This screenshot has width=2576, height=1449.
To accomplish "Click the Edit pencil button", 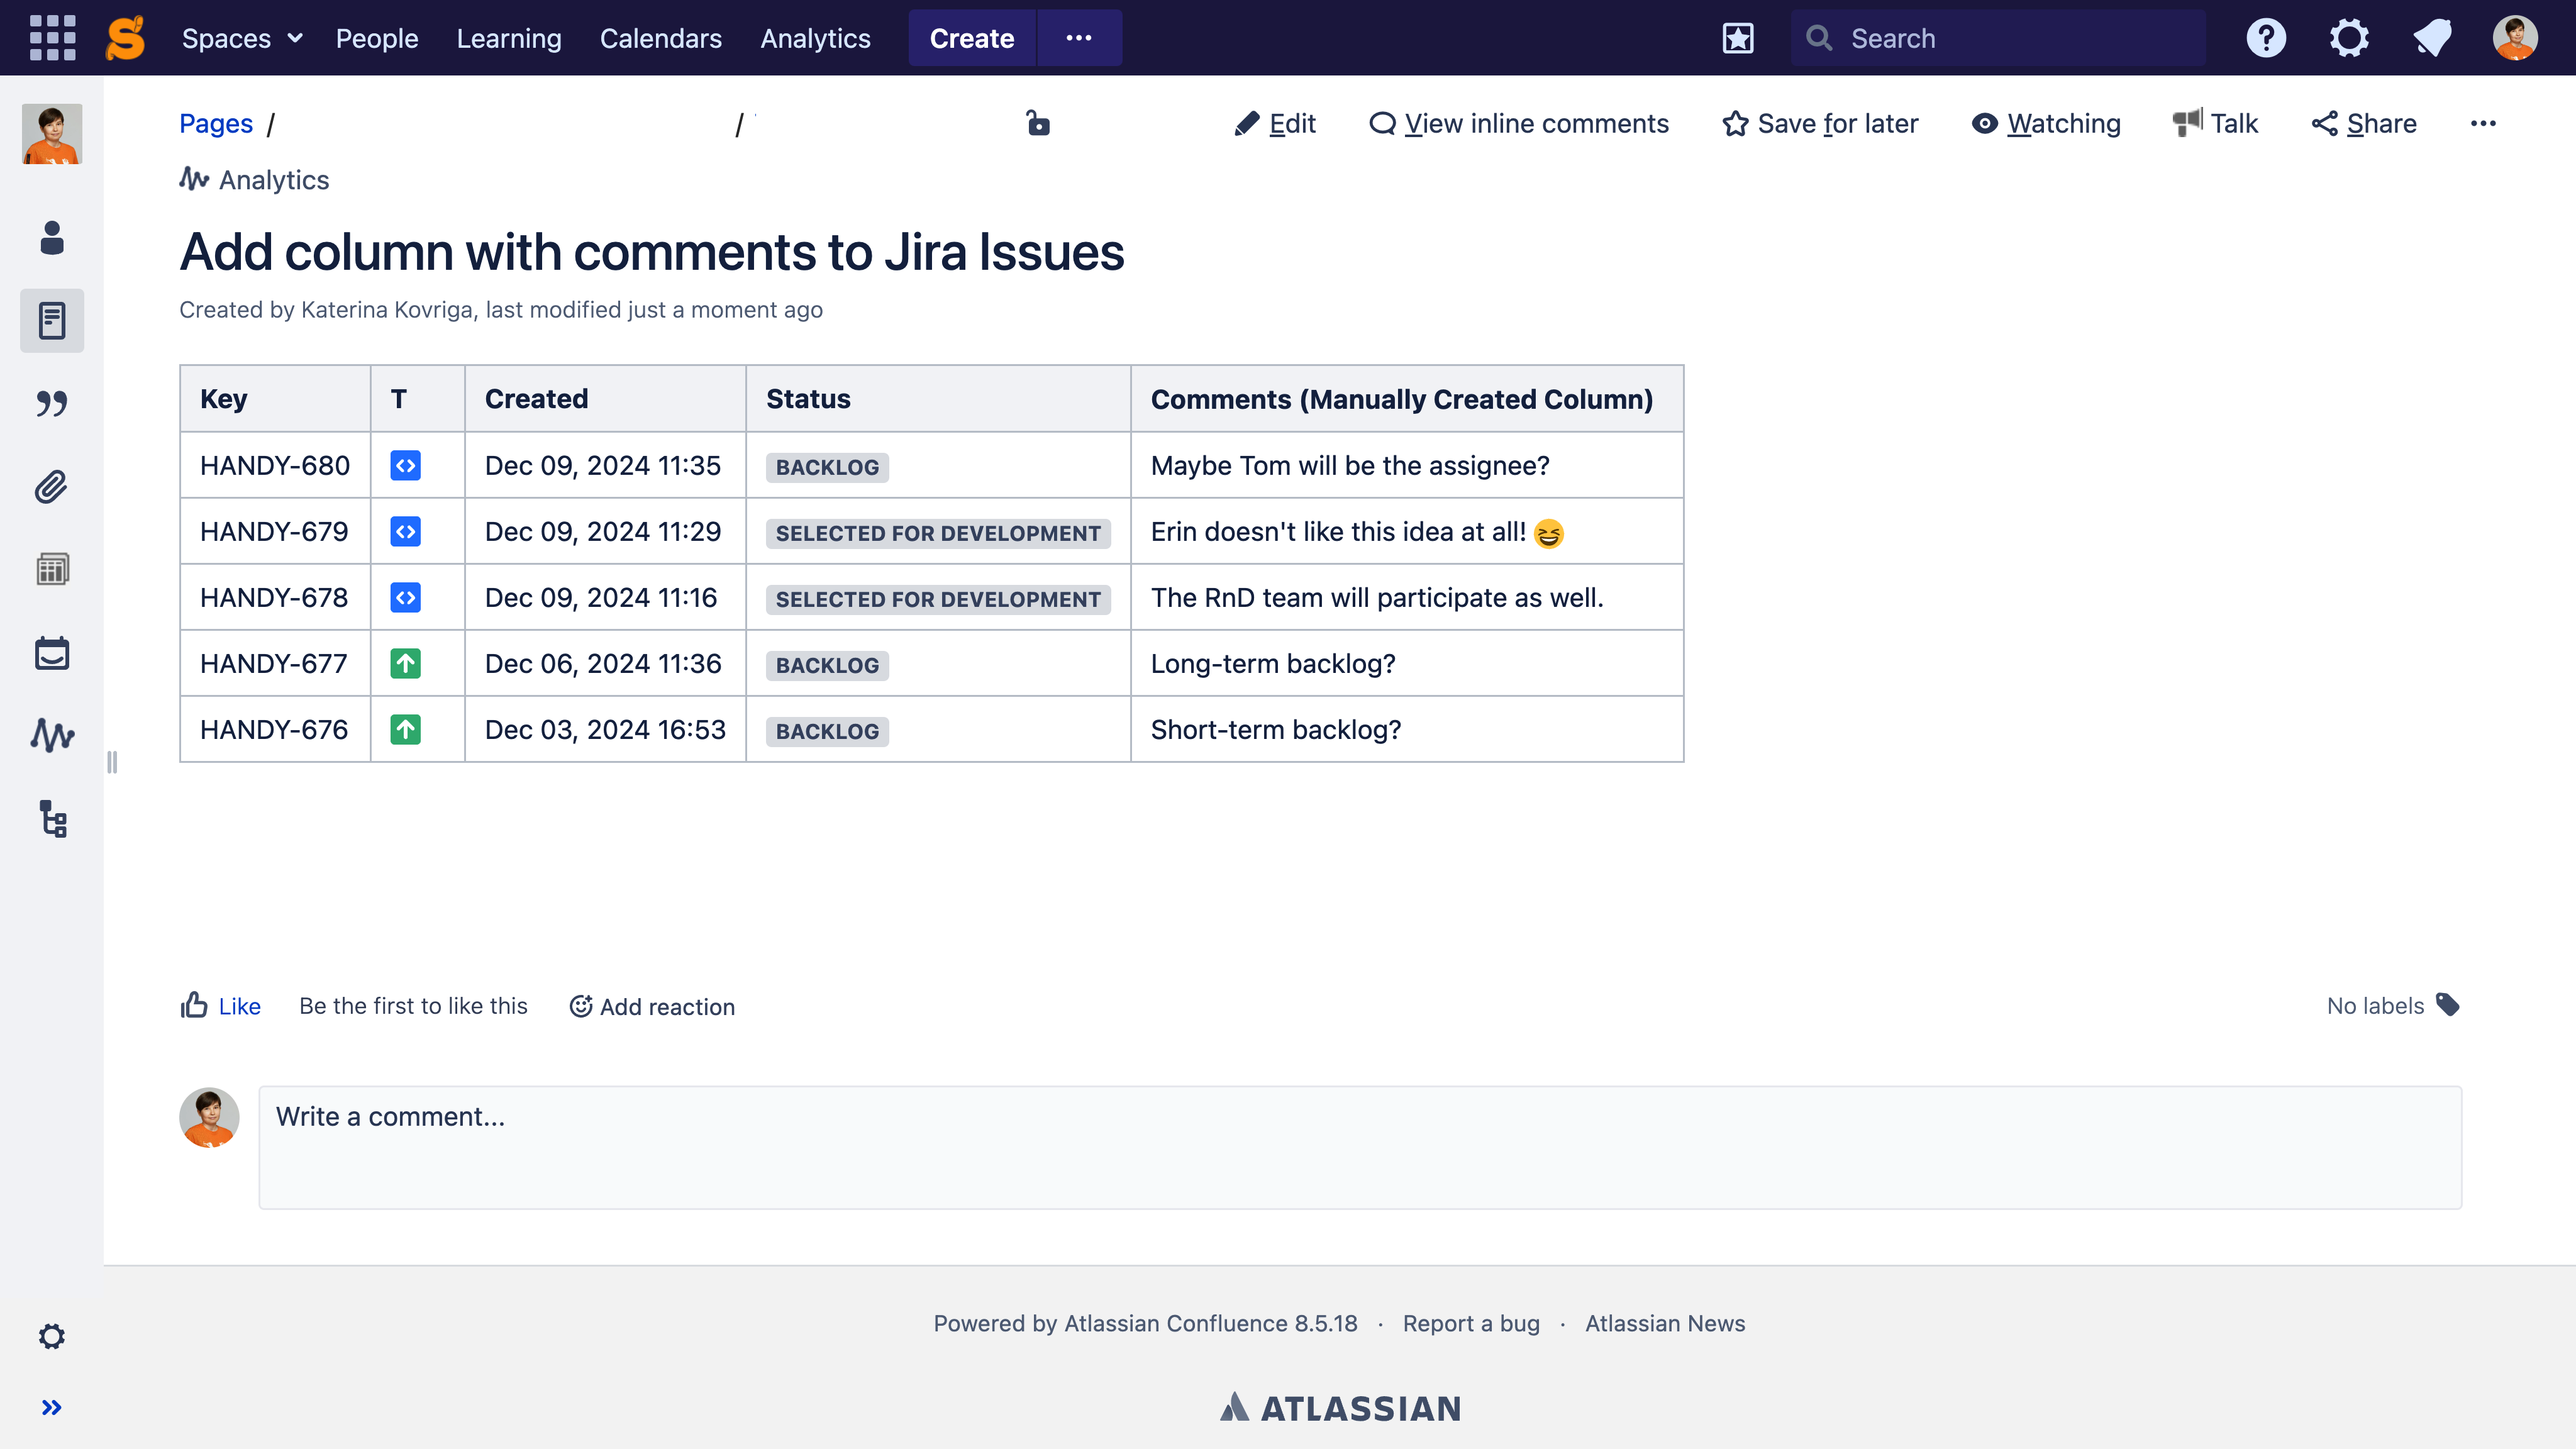I will (x=1274, y=124).
